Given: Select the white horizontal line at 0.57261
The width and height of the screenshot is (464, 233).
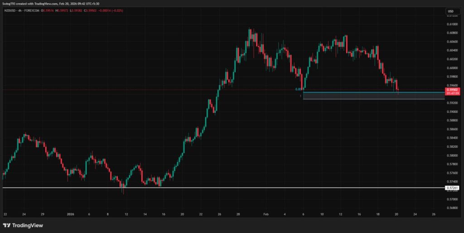Looking at the screenshot, I should (x=227, y=188).
